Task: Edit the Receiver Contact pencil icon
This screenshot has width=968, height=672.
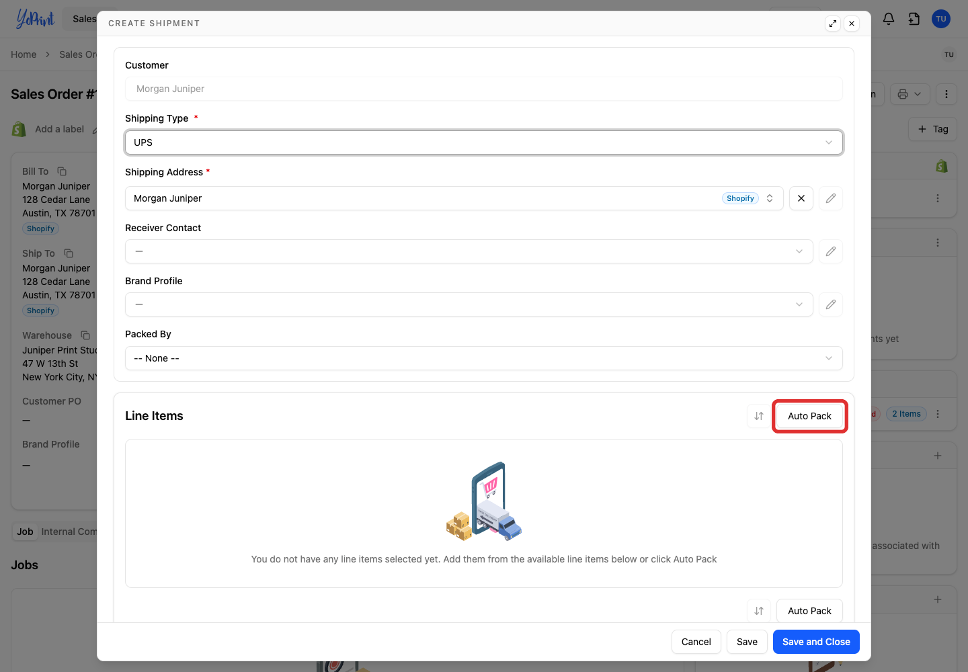Action: pos(831,251)
